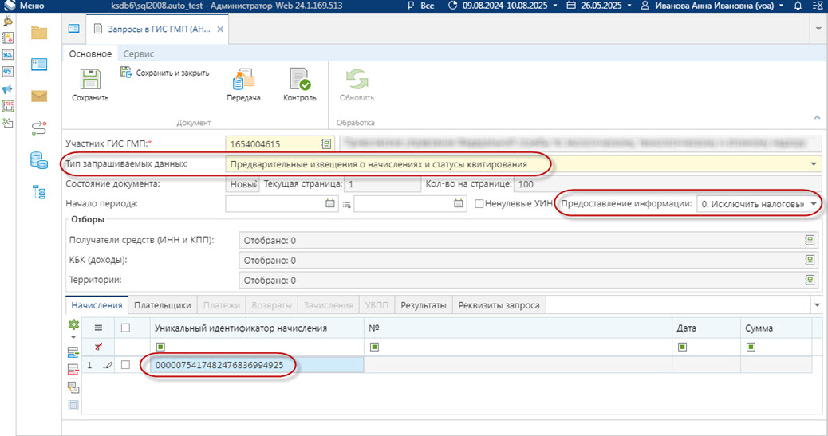Toggle the Ненулевые УИН checkbox
This screenshot has width=828, height=436.
(x=479, y=204)
